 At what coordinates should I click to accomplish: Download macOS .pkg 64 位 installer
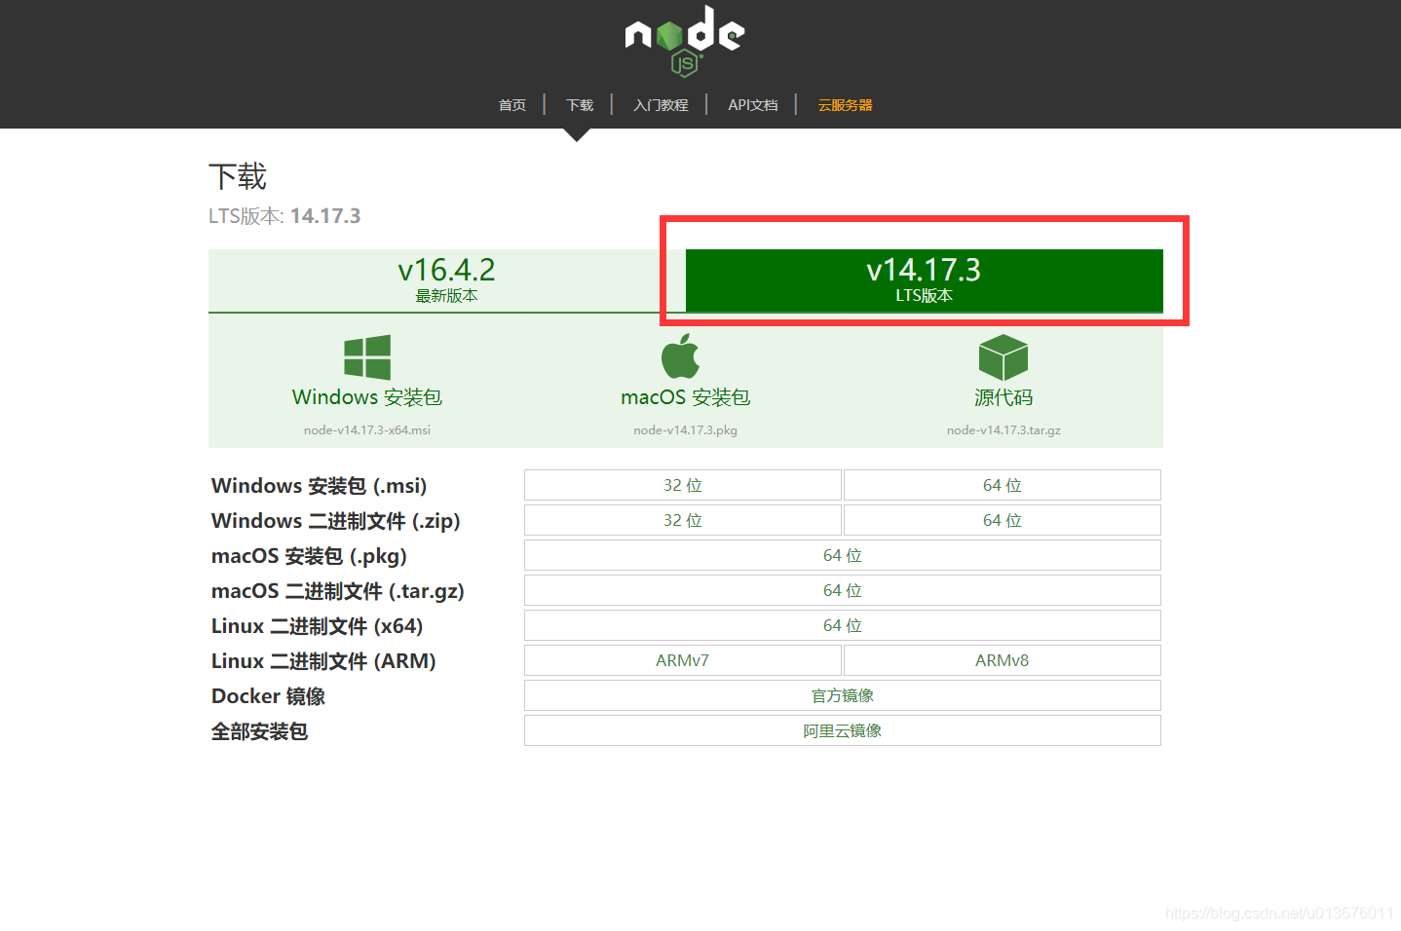[x=843, y=555]
